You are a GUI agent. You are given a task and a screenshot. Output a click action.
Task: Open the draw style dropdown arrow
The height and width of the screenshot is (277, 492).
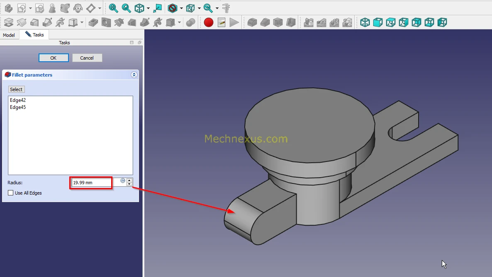coord(181,8)
